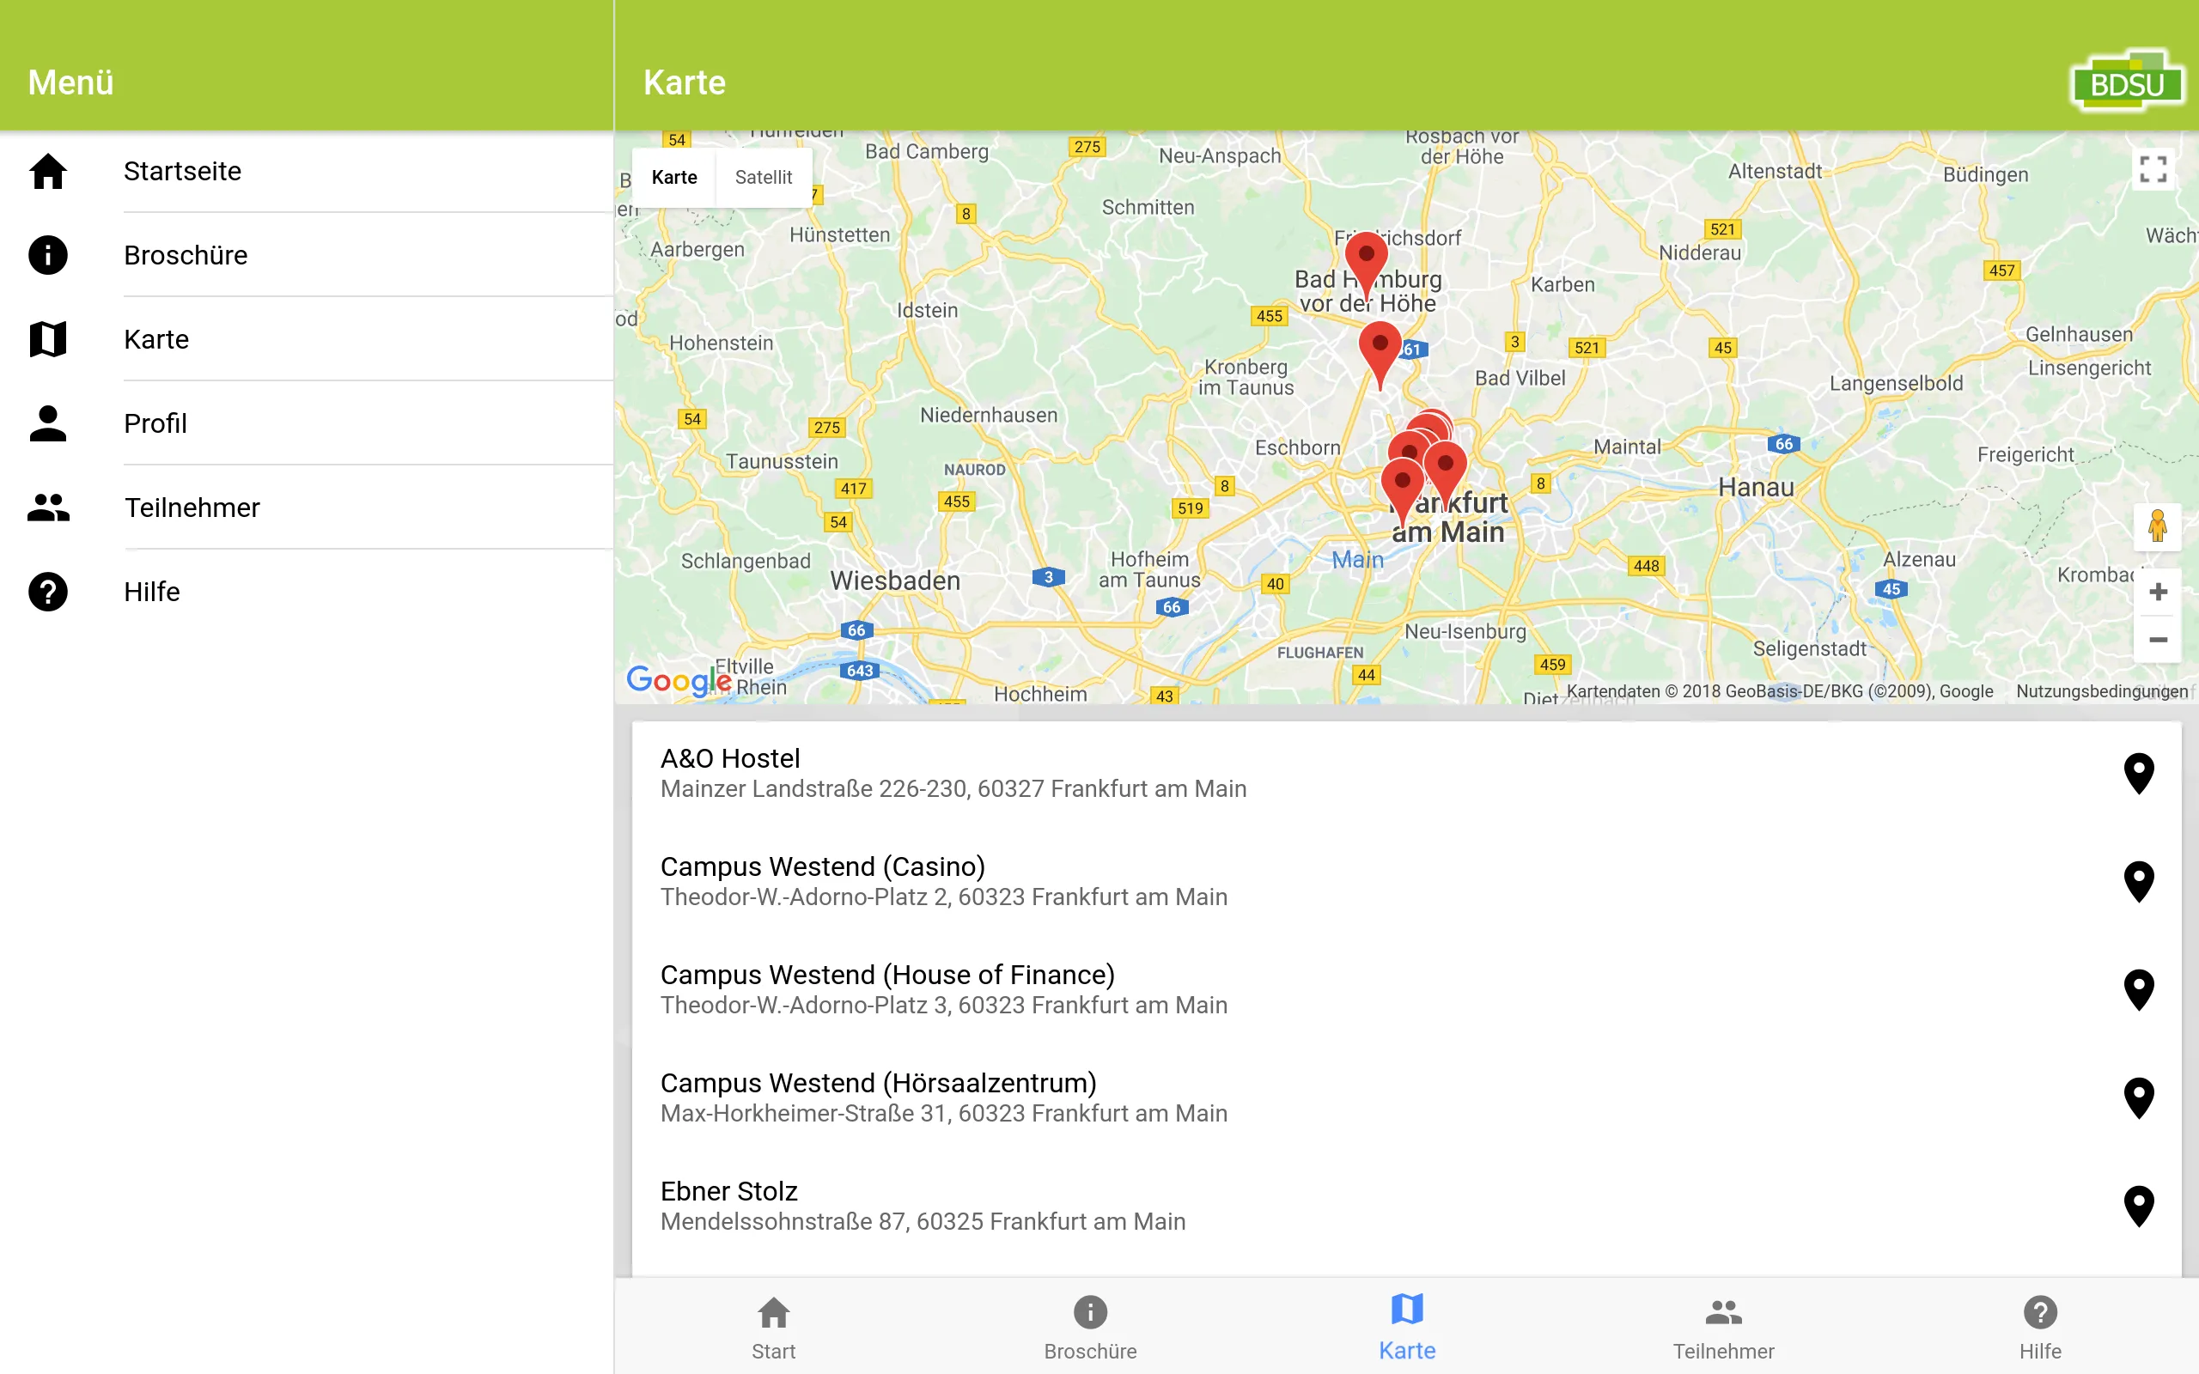Open the Hilfe tab in bottom bar

click(2040, 1327)
